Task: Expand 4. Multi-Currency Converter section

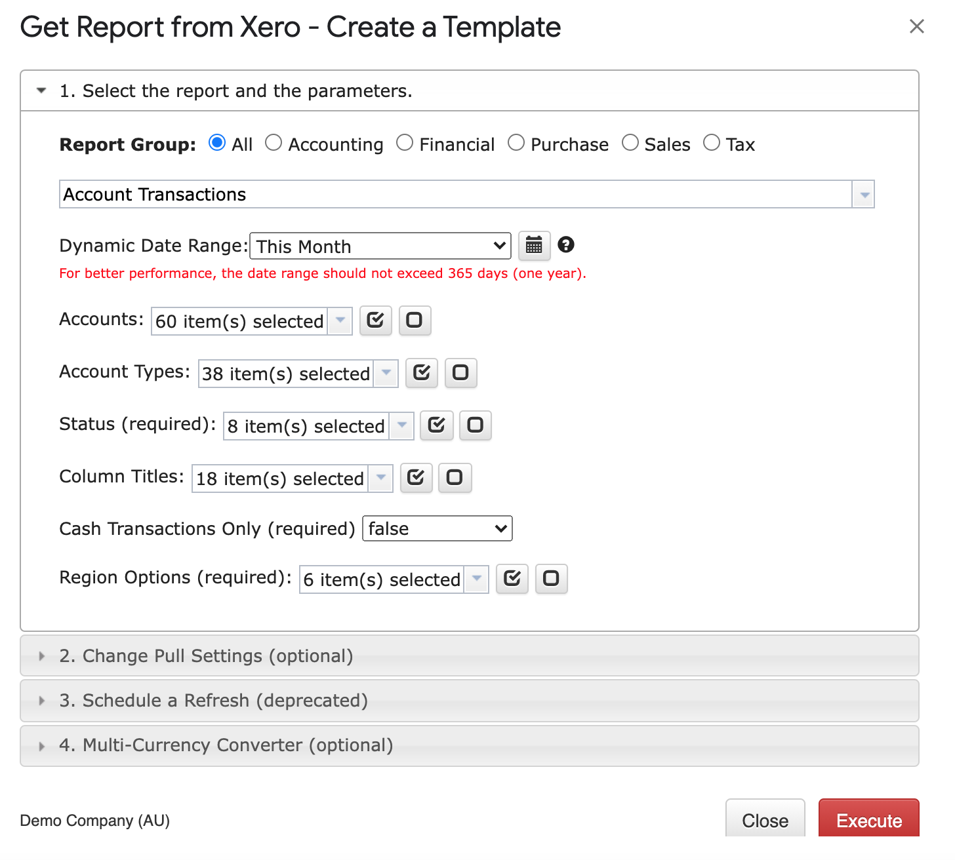Action: click(x=470, y=745)
